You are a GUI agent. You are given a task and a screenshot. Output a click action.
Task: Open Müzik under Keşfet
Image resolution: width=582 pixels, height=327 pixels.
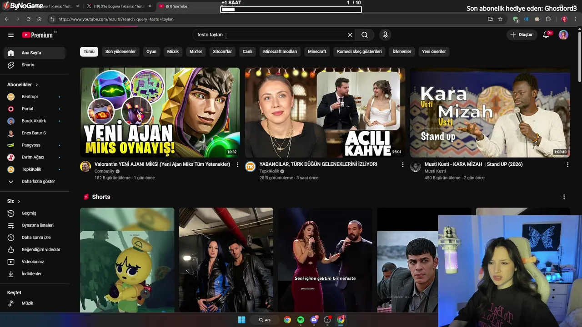point(35,303)
